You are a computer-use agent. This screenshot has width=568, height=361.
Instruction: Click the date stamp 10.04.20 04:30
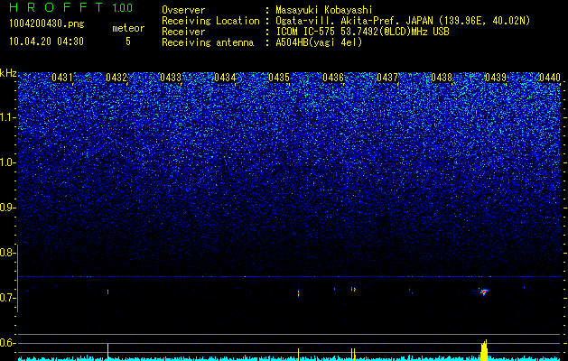point(46,42)
